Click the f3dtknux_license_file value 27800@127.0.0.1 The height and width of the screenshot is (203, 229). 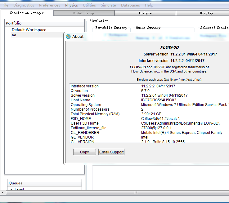coord(156,128)
